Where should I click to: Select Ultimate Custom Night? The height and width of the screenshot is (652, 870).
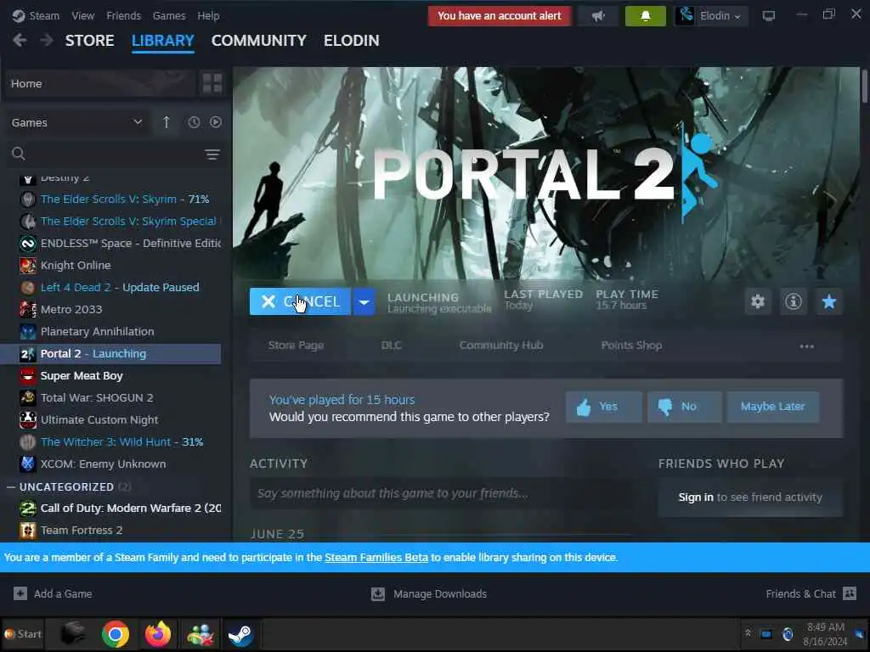click(x=99, y=419)
